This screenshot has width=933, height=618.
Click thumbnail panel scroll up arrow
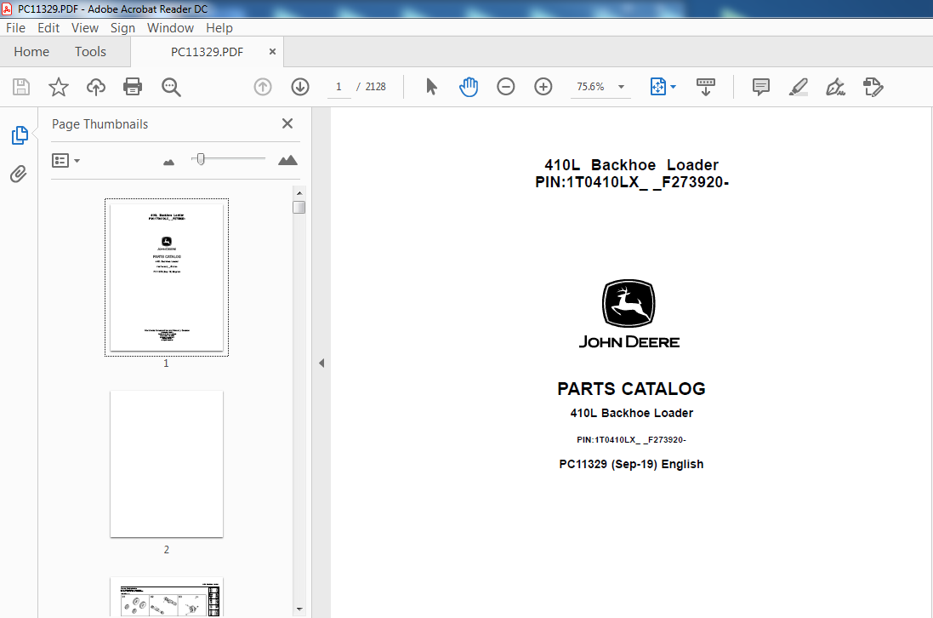pos(299,193)
